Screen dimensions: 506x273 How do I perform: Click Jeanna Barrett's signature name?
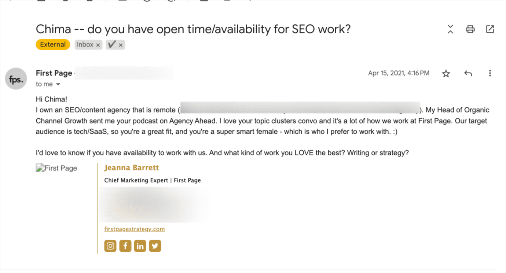coord(131,167)
